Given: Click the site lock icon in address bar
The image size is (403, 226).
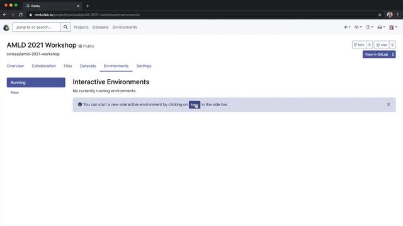Looking at the screenshot, I should point(30,14).
